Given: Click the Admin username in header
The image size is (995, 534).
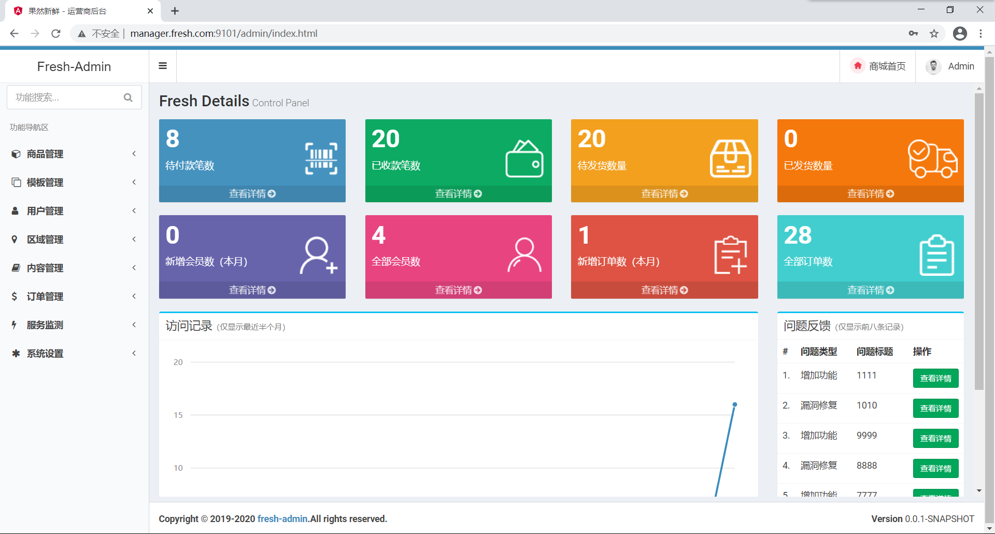Looking at the screenshot, I should click(x=961, y=66).
